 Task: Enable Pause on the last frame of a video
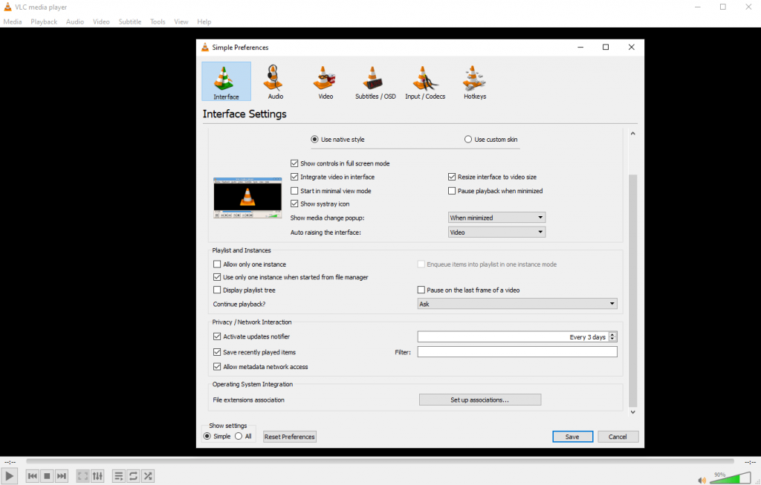[421, 290]
